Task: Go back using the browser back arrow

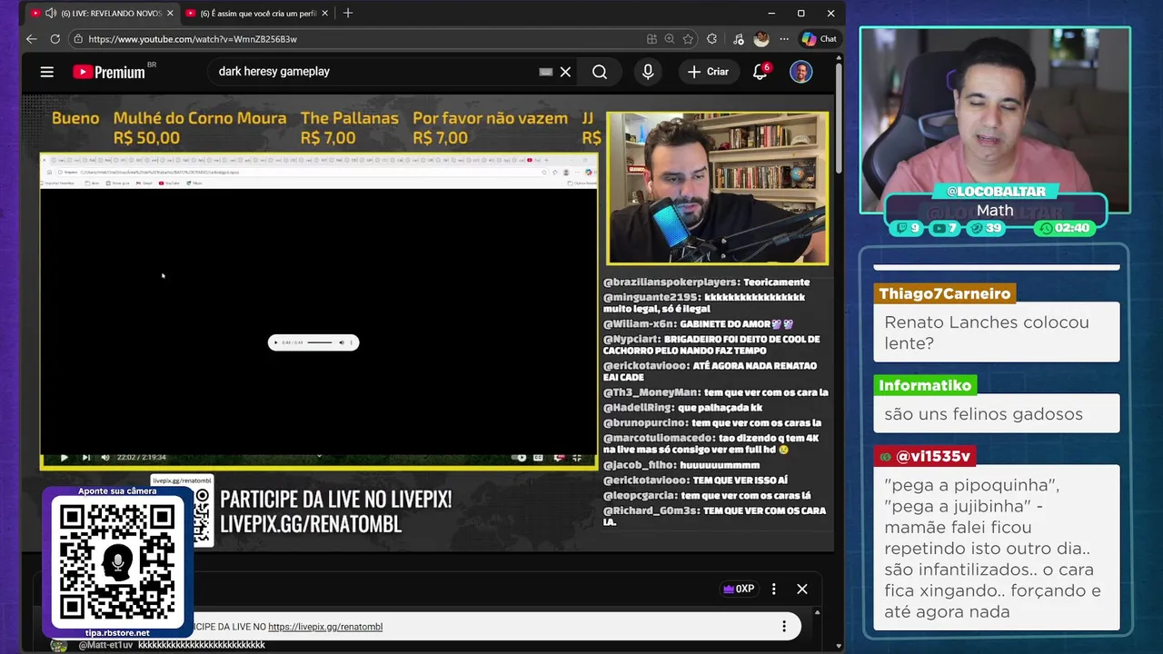Action: click(x=31, y=39)
